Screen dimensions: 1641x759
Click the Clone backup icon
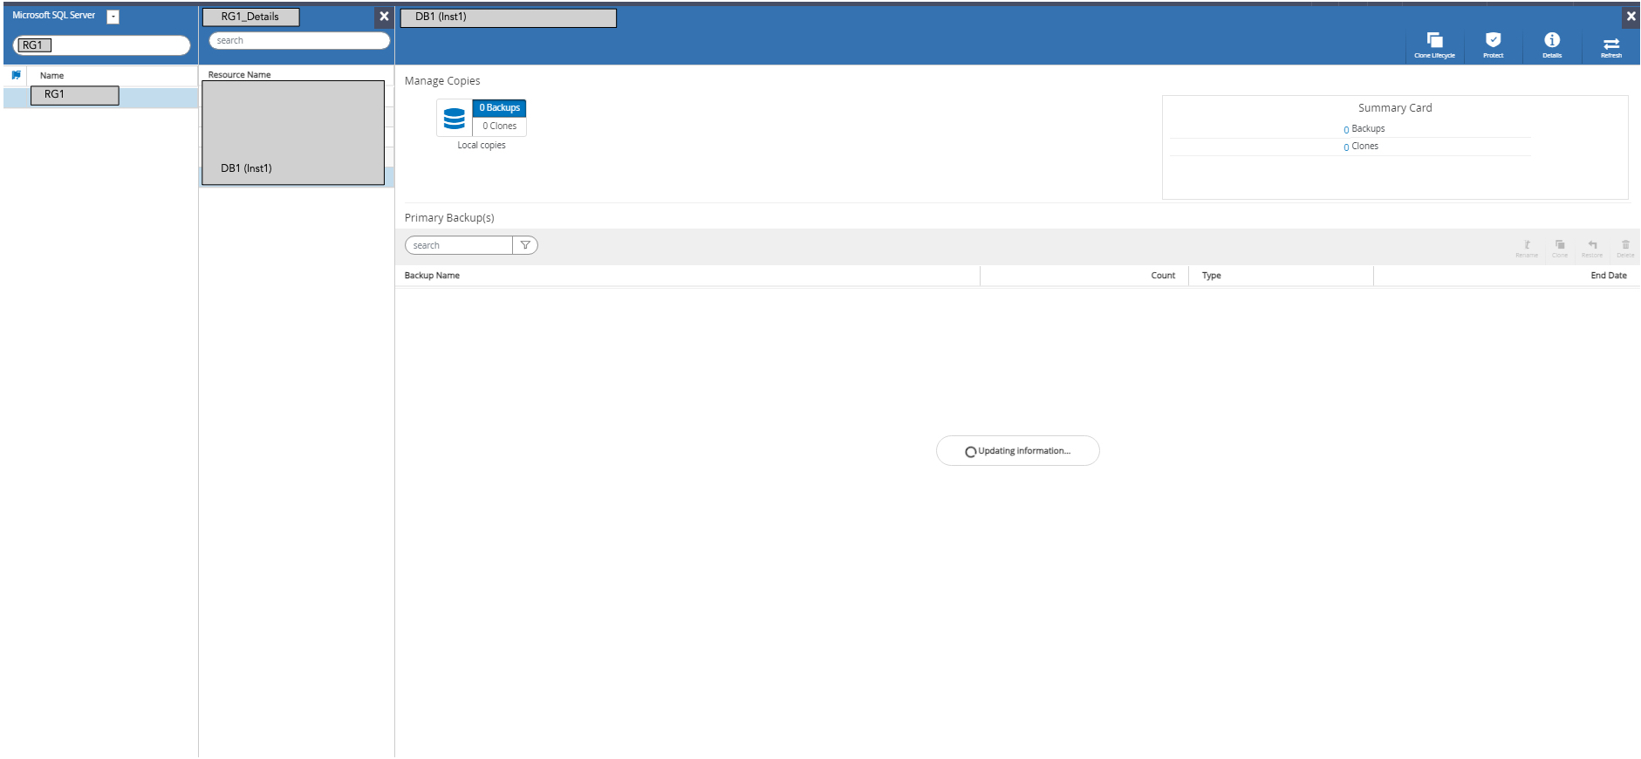point(1560,248)
